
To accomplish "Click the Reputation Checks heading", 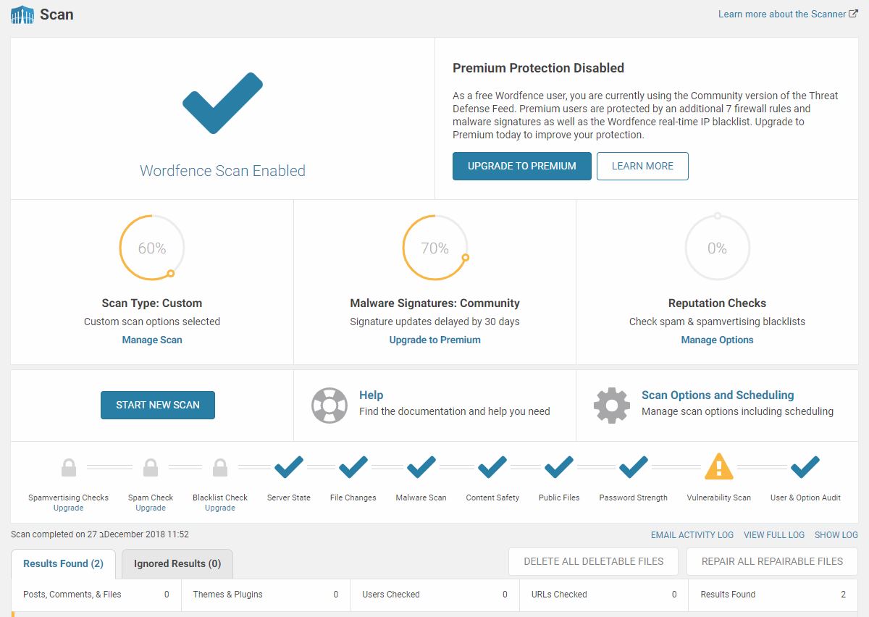I will [x=718, y=303].
